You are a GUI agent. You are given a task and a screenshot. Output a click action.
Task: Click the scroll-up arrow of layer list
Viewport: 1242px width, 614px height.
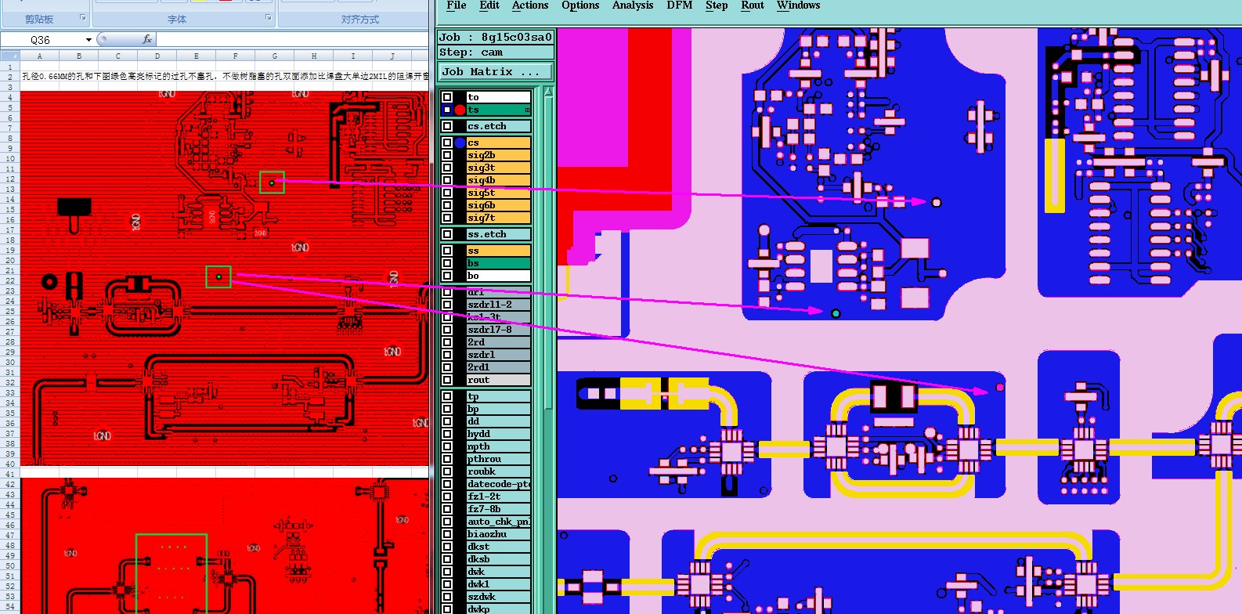pos(548,92)
